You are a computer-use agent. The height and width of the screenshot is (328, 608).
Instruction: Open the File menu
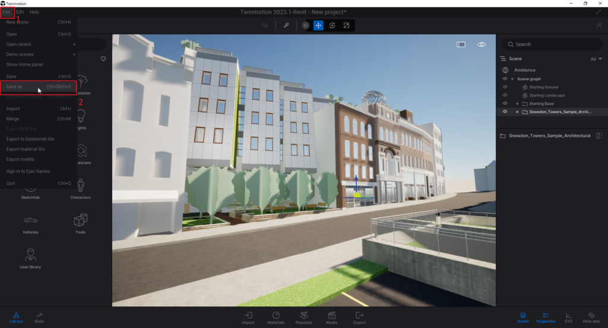coord(7,12)
